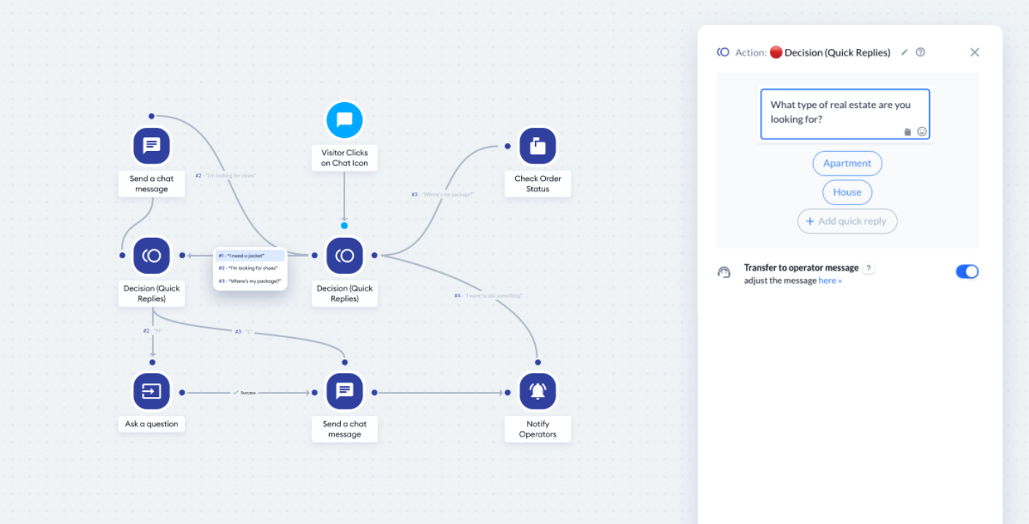
Task: Select the House quick reply pill
Action: (847, 193)
